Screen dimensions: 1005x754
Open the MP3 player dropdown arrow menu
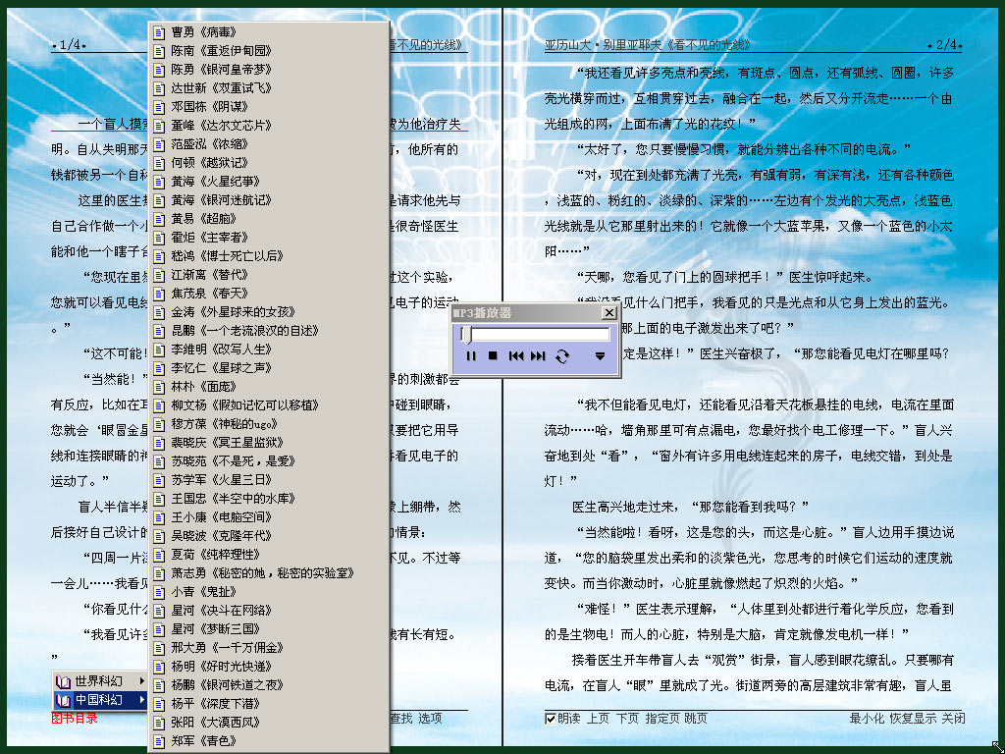click(600, 356)
